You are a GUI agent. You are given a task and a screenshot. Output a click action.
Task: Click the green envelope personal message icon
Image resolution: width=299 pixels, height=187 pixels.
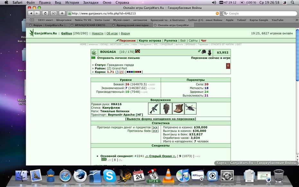93,58
